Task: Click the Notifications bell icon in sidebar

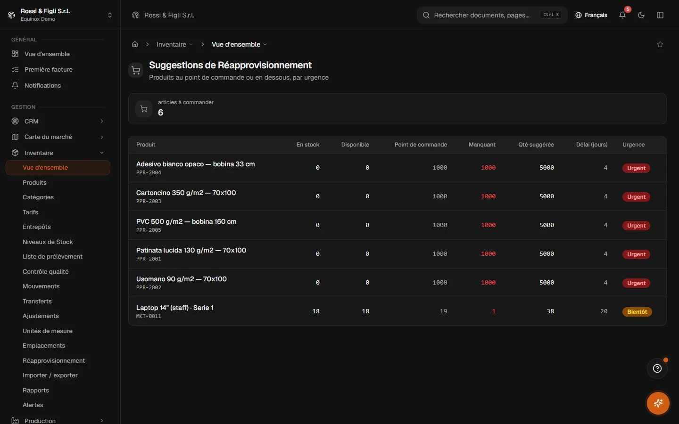Action: tap(15, 85)
